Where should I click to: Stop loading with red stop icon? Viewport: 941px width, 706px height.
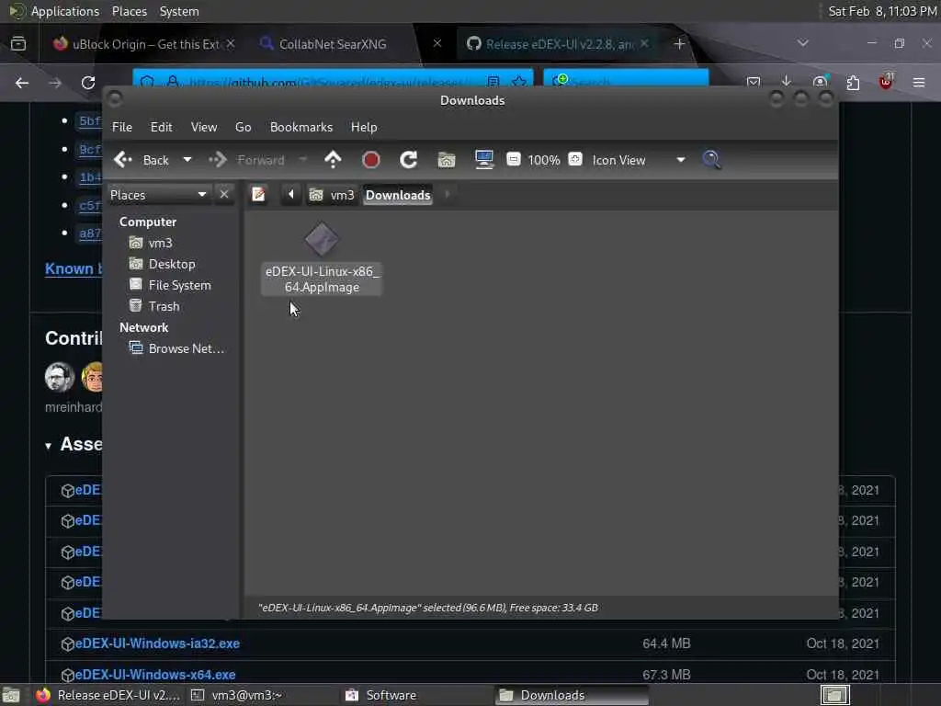(371, 160)
